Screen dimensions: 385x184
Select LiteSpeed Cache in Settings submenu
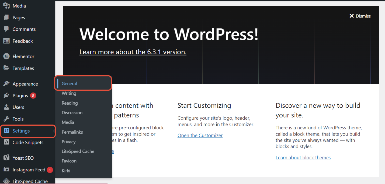click(x=78, y=151)
